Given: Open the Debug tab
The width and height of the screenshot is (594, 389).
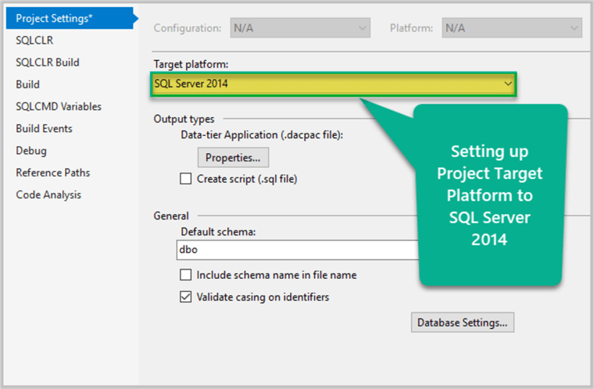Looking at the screenshot, I should click(31, 151).
